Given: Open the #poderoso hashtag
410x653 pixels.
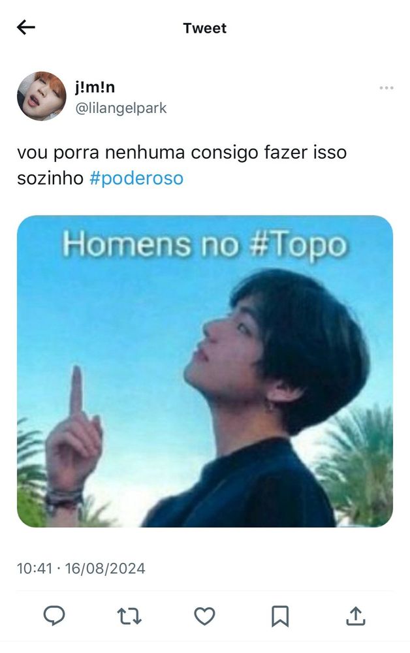Looking at the screenshot, I should tap(136, 178).
